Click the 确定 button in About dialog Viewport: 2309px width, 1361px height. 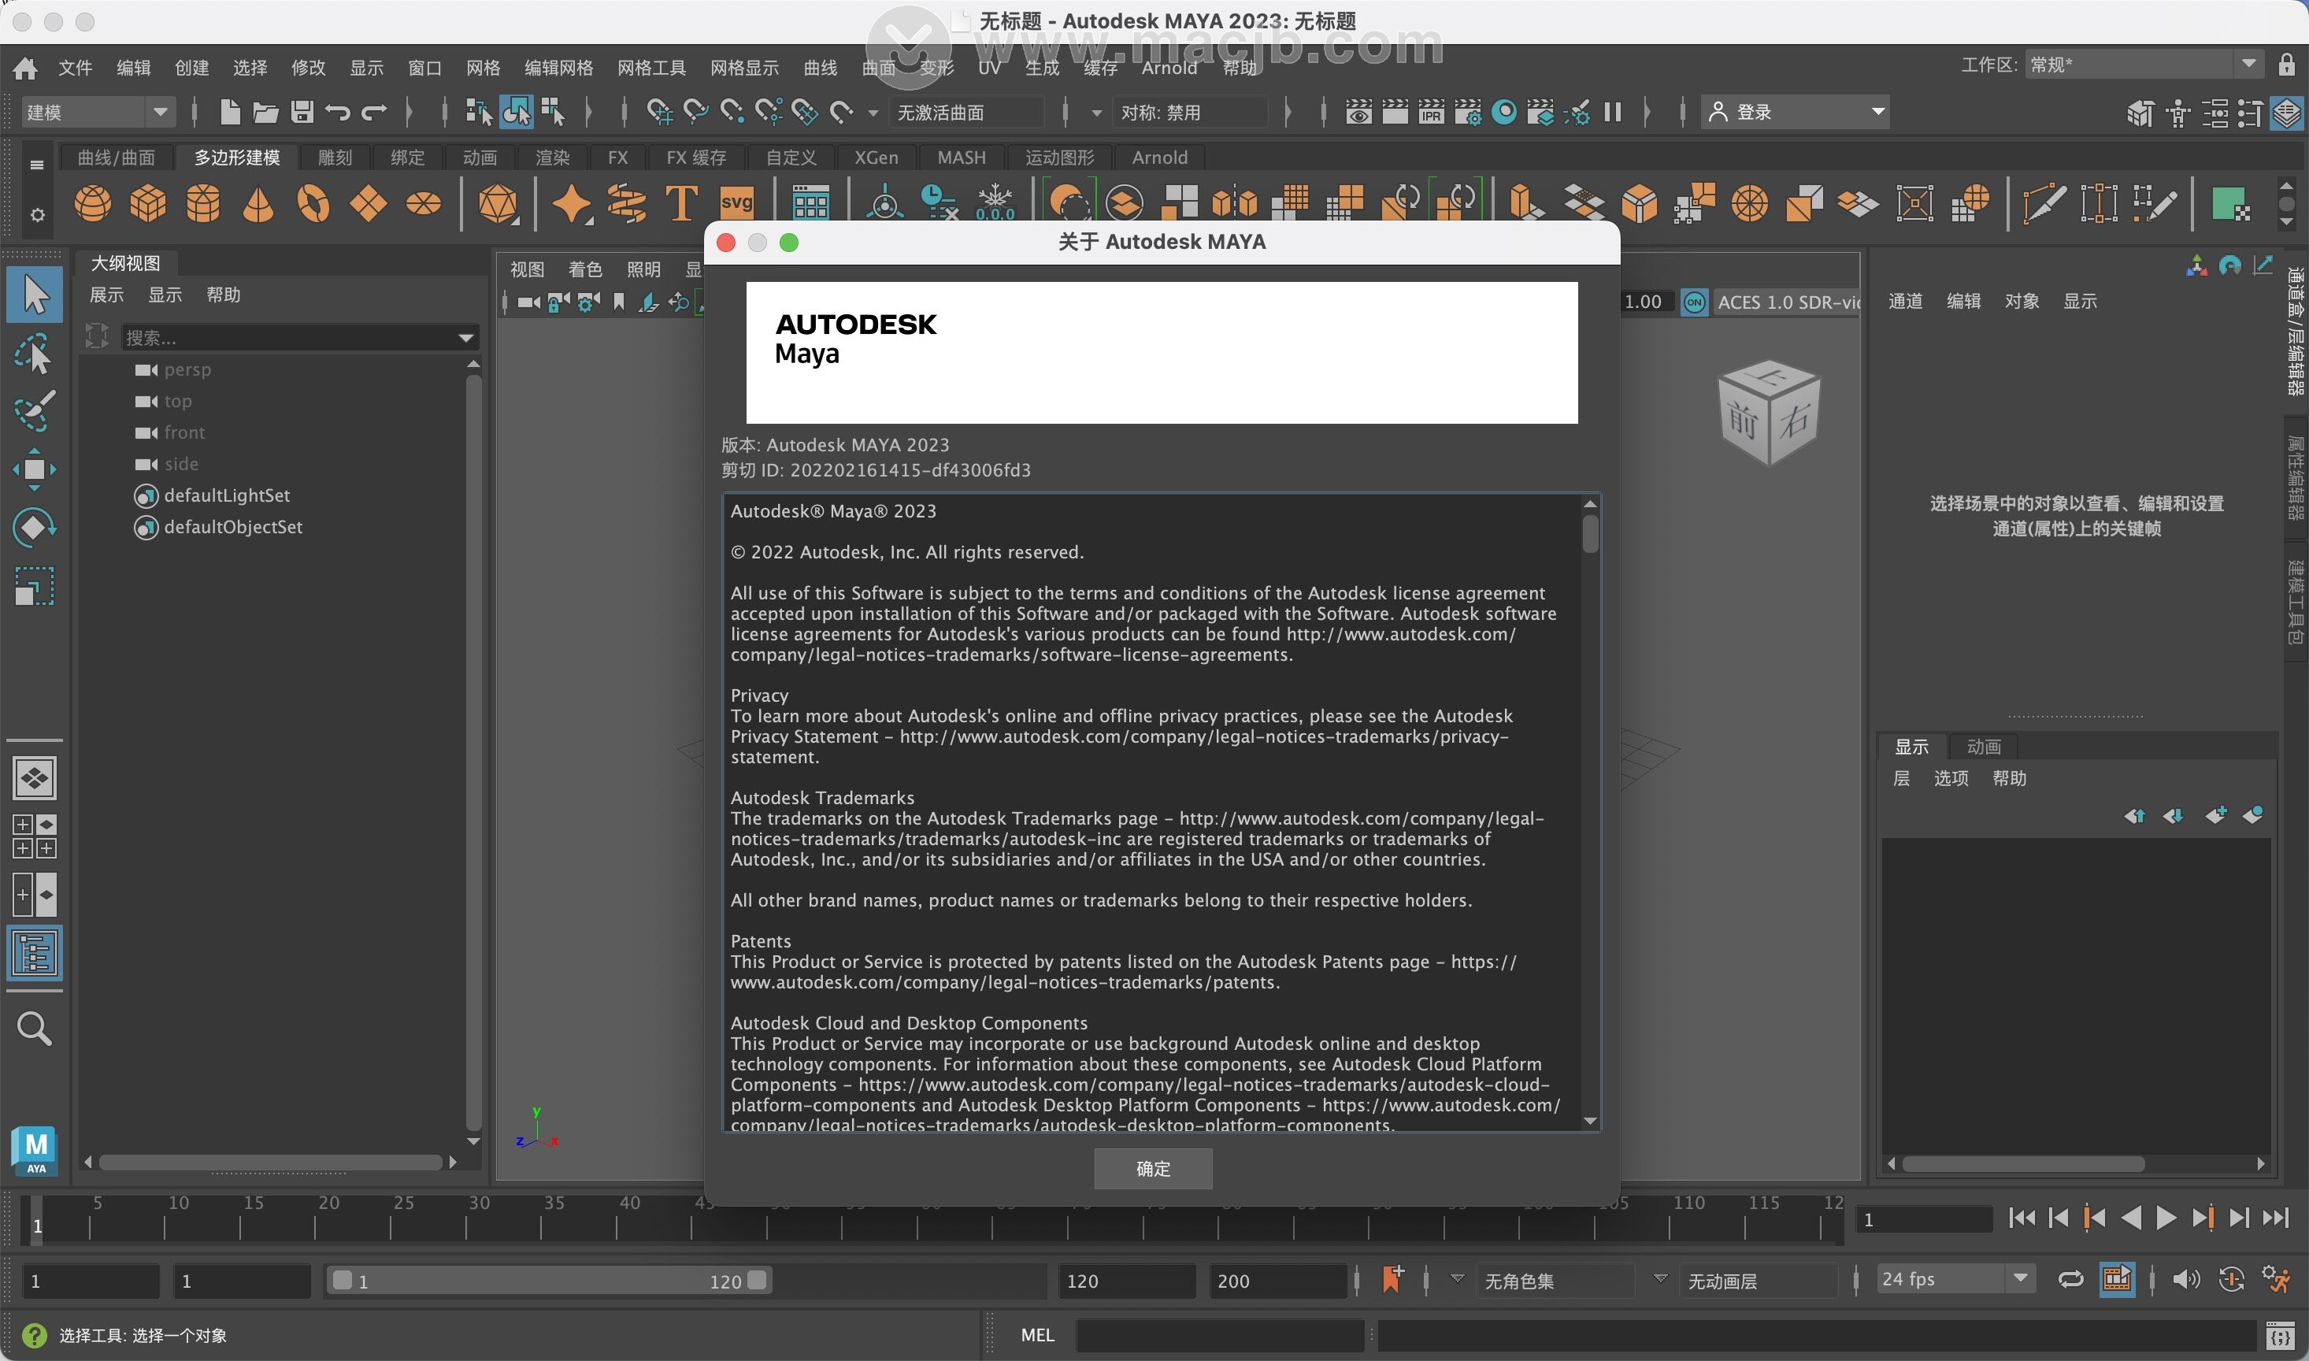[x=1153, y=1168]
